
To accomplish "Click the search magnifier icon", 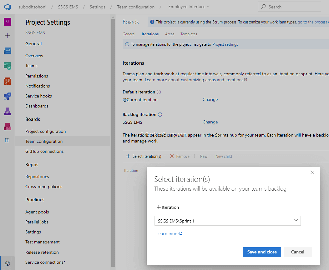I will tap(263, 7).
